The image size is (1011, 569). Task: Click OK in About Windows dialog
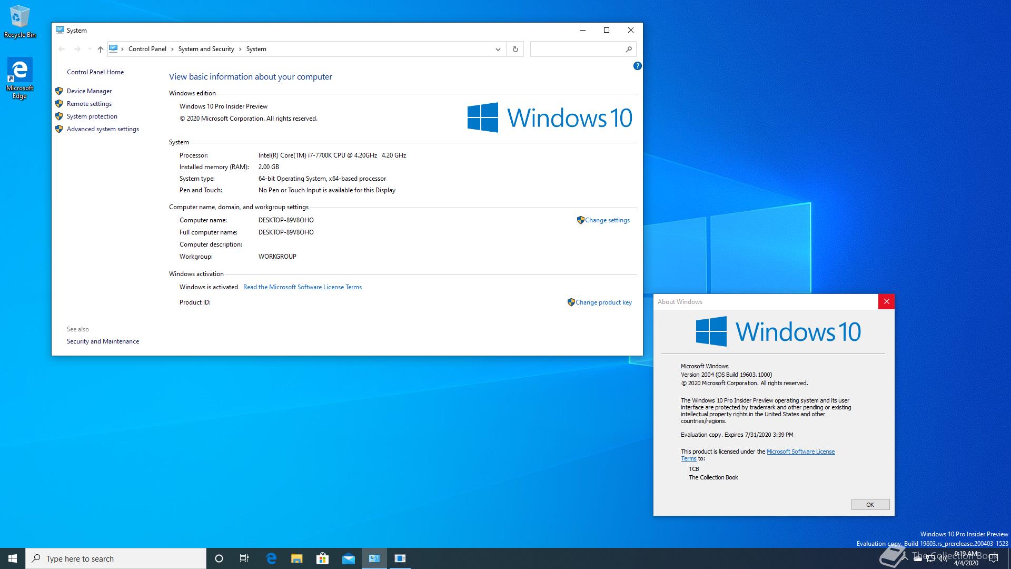pyautogui.click(x=870, y=505)
